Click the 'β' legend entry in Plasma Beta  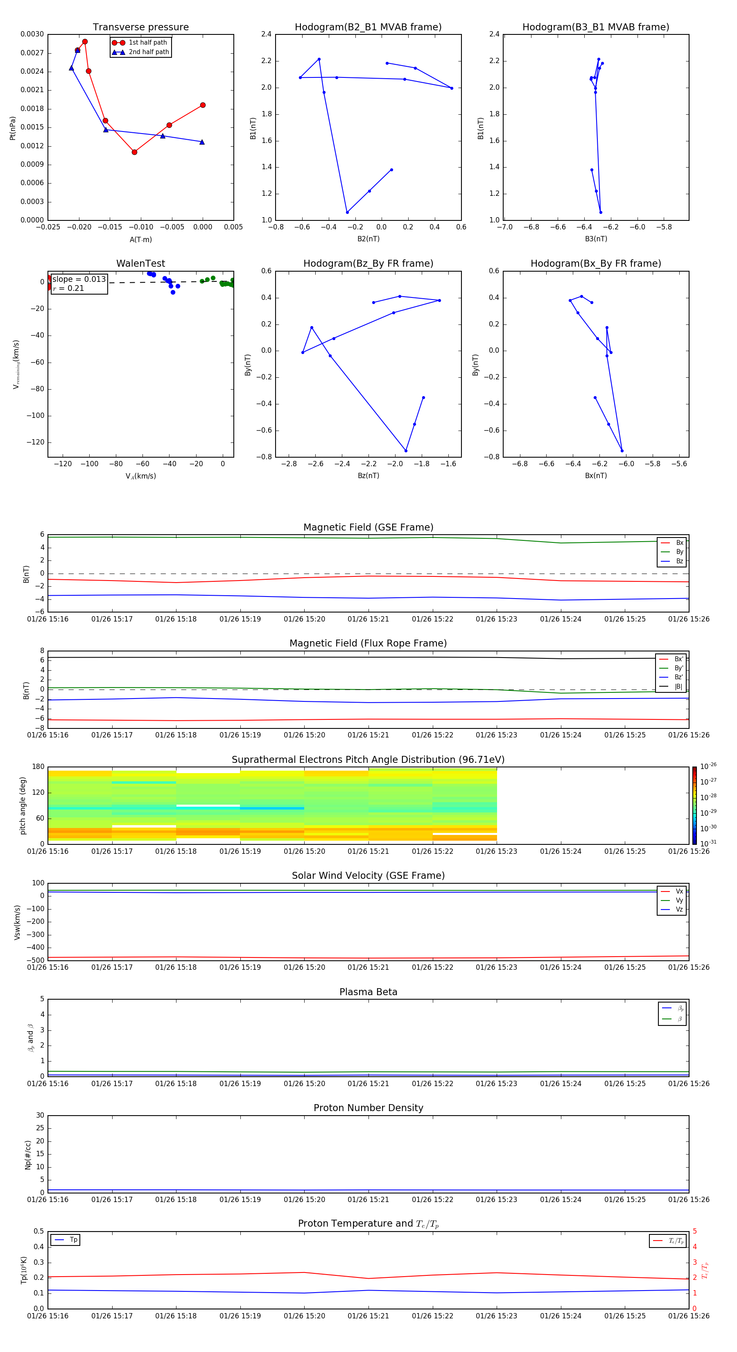(672, 1019)
